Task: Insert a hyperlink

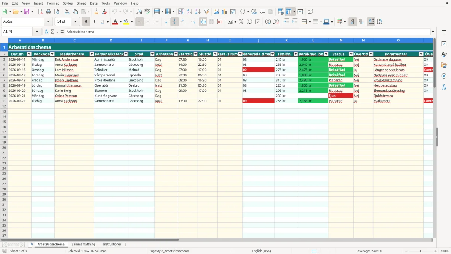Action: click(254, 12)
